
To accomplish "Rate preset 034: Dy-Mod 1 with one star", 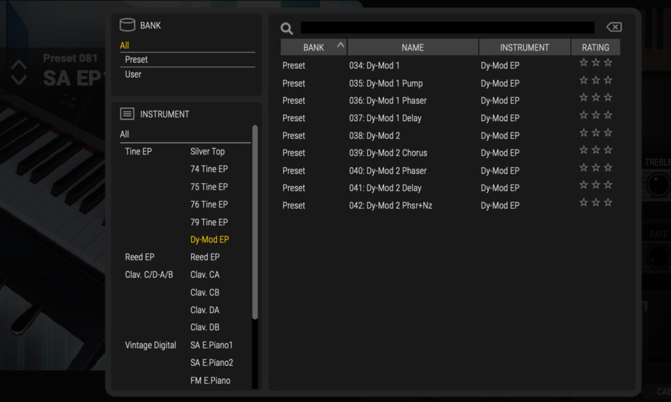I will coord(584,62).
